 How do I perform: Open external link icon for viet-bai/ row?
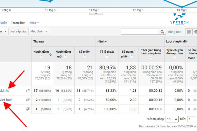(x=28, y=100)
